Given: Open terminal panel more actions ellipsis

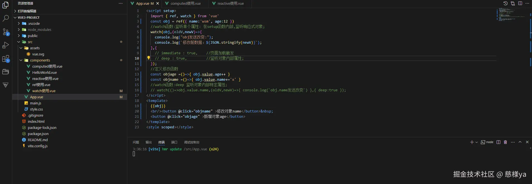Looking at the screenshot, I should click(x=513, y=142).
